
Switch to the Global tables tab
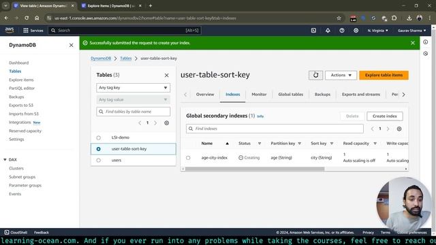click(291, 95)
